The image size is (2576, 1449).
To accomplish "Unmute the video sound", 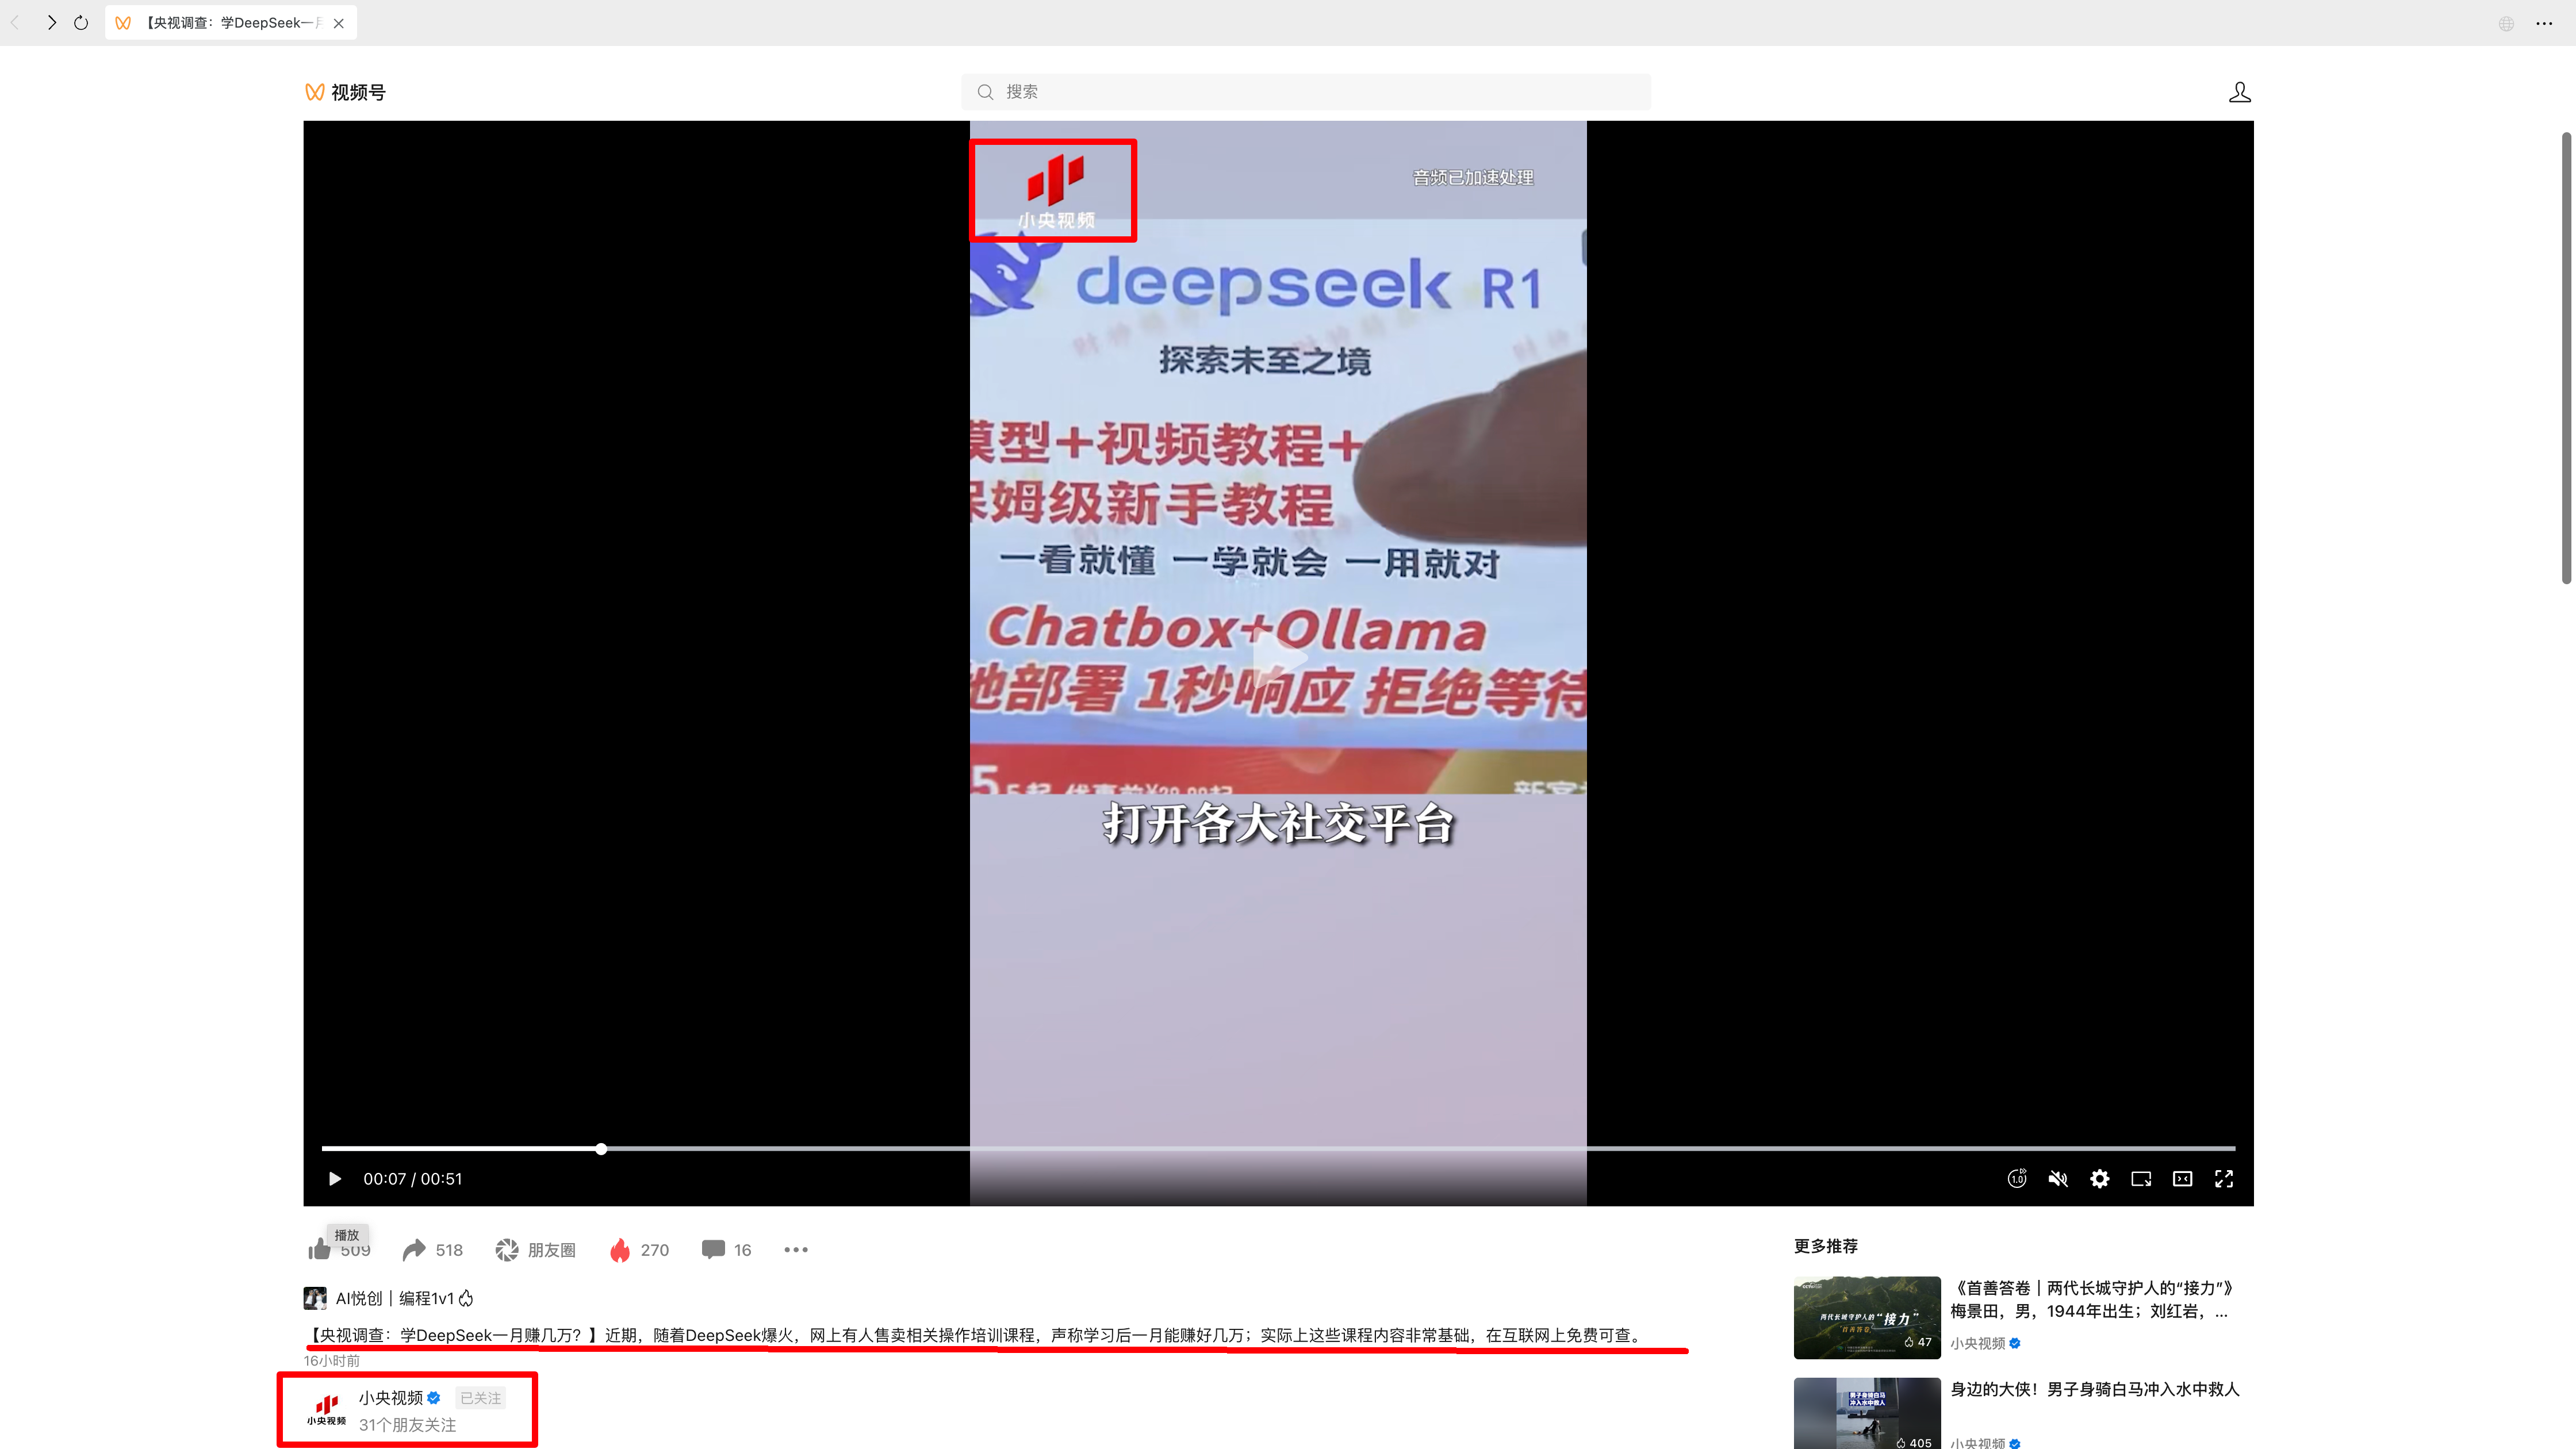I will [2058, 1179].
